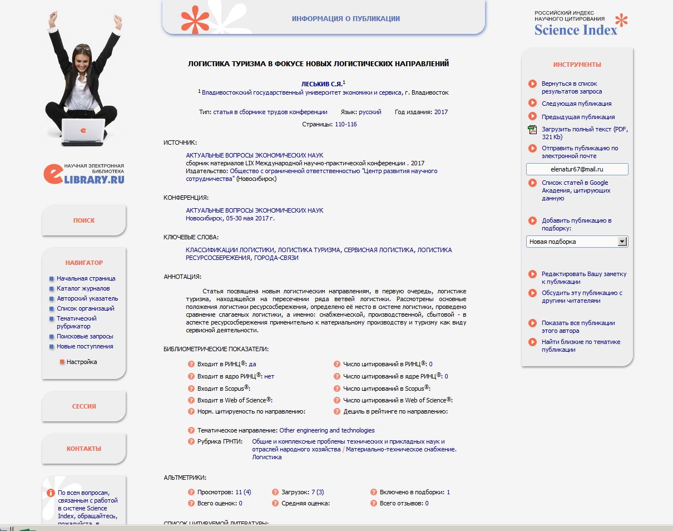This screenshot has height=531, width=673.
Task: Click help icon next to 'Входит в РИНЦ'
Action: tap(191, 365)
